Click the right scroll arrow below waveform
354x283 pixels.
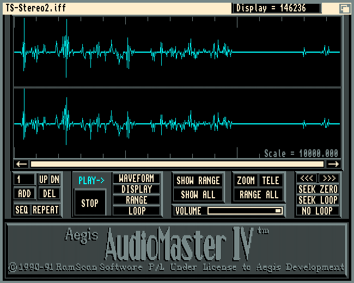333,164
